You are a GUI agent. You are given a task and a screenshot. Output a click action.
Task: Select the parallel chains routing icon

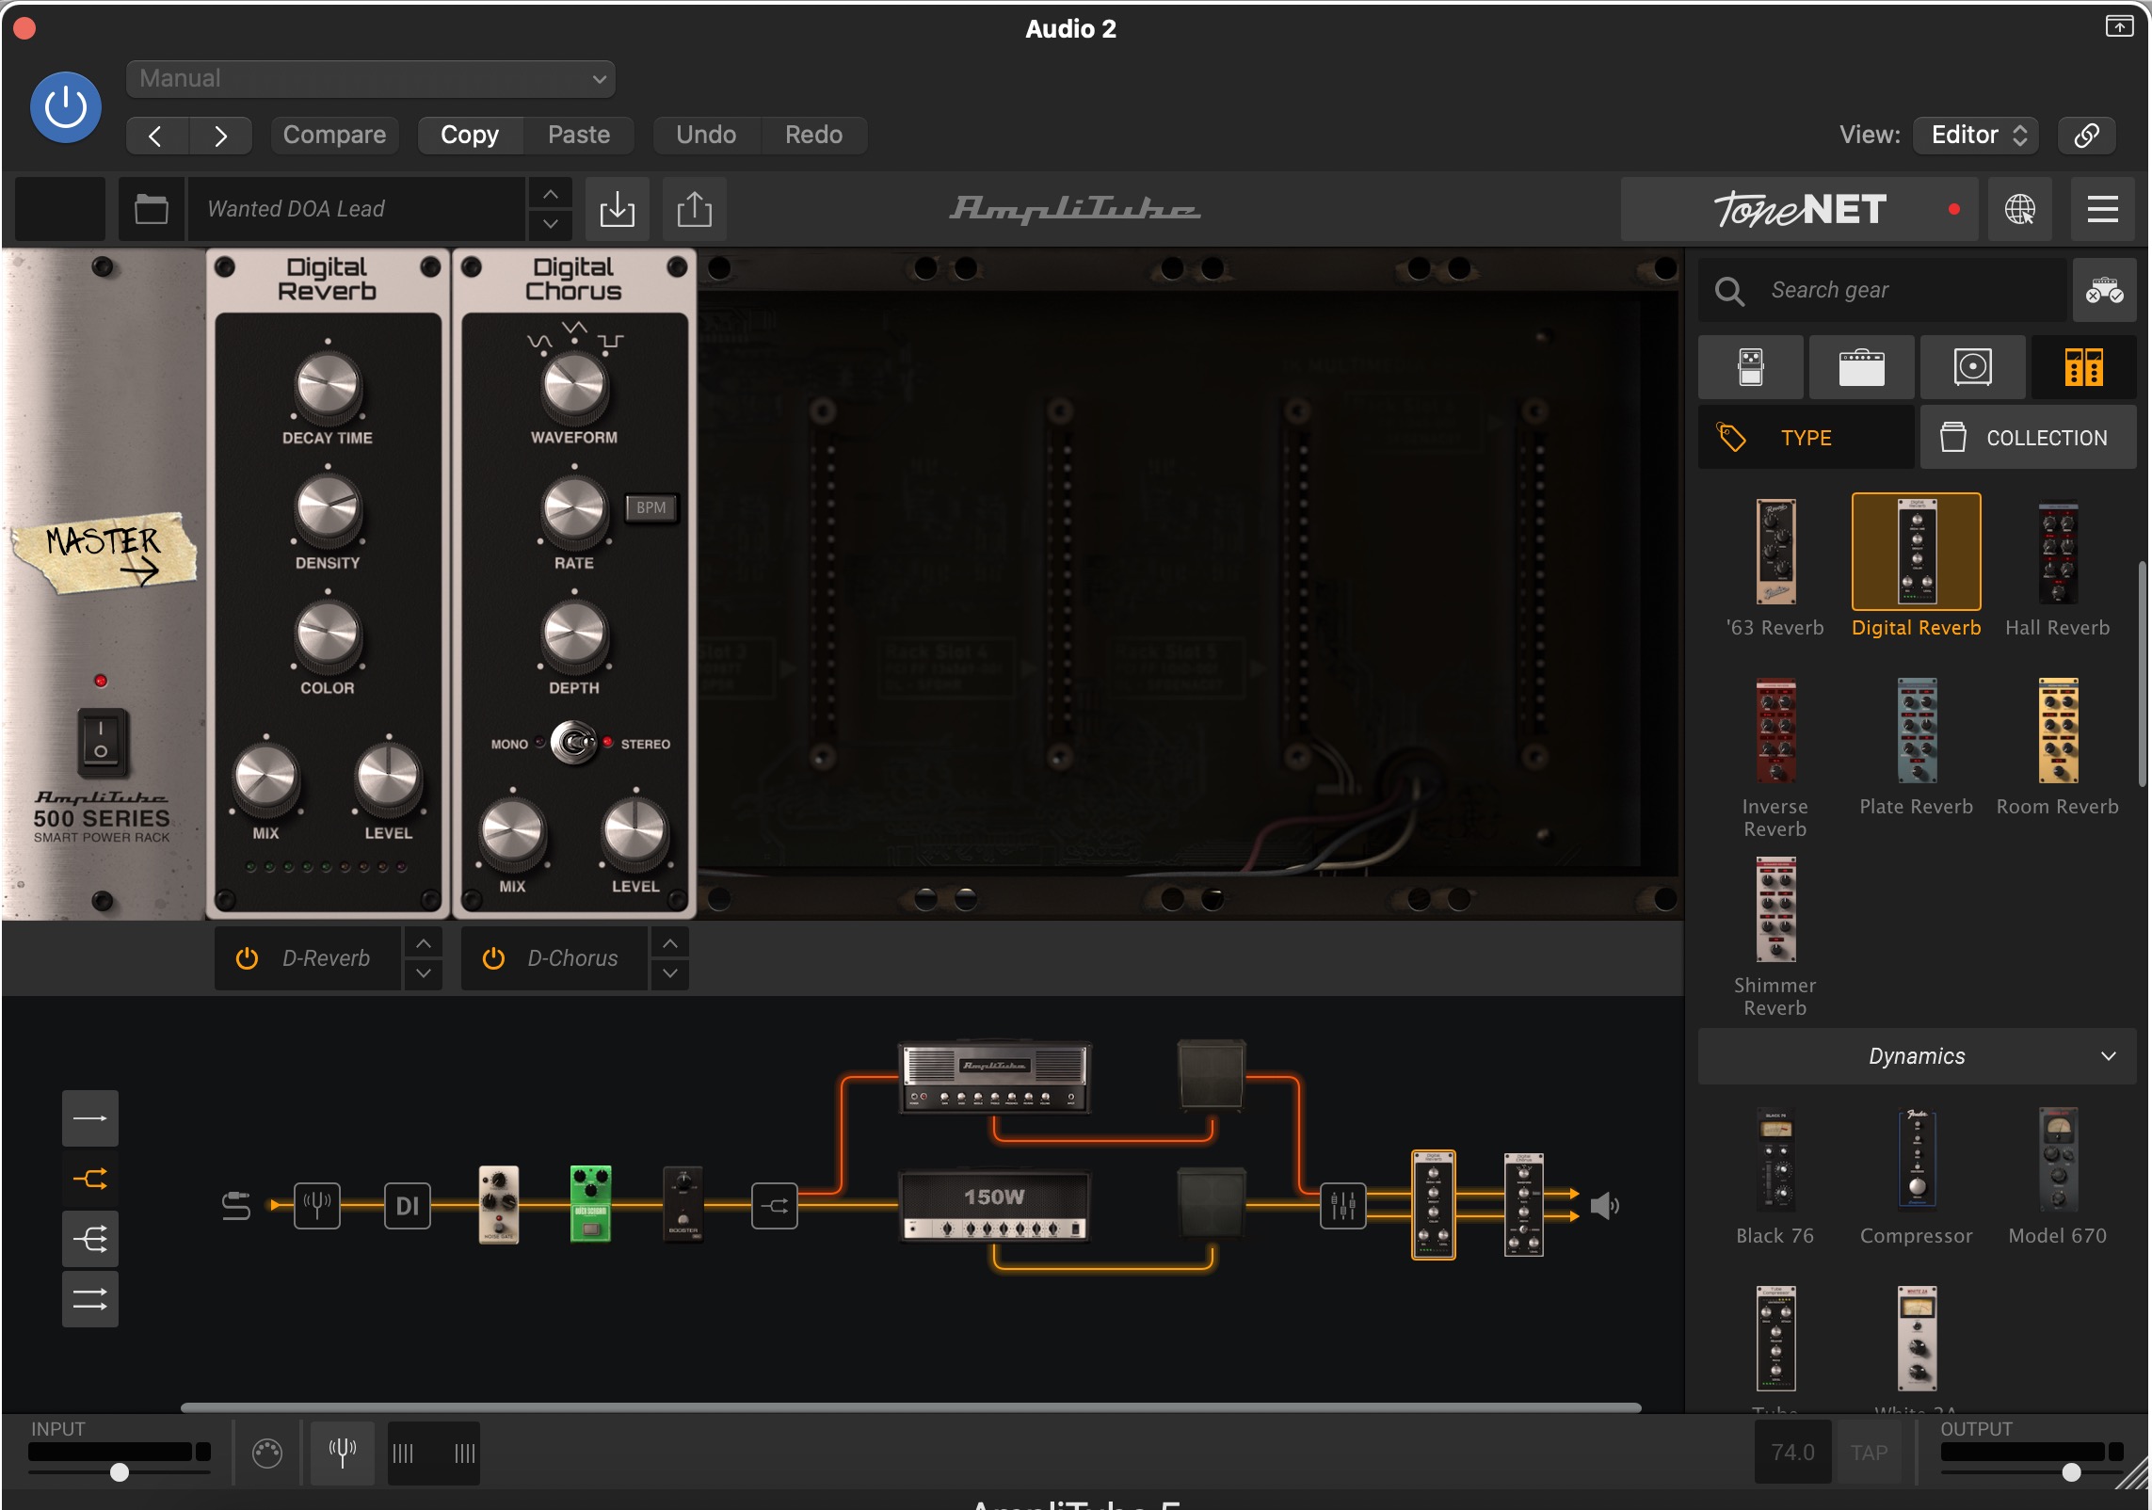90,1299
